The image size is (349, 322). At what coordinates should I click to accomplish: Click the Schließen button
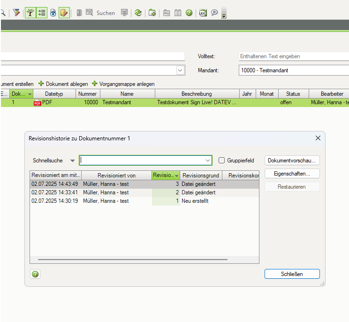pyautogui.click(x=292, y=274)
